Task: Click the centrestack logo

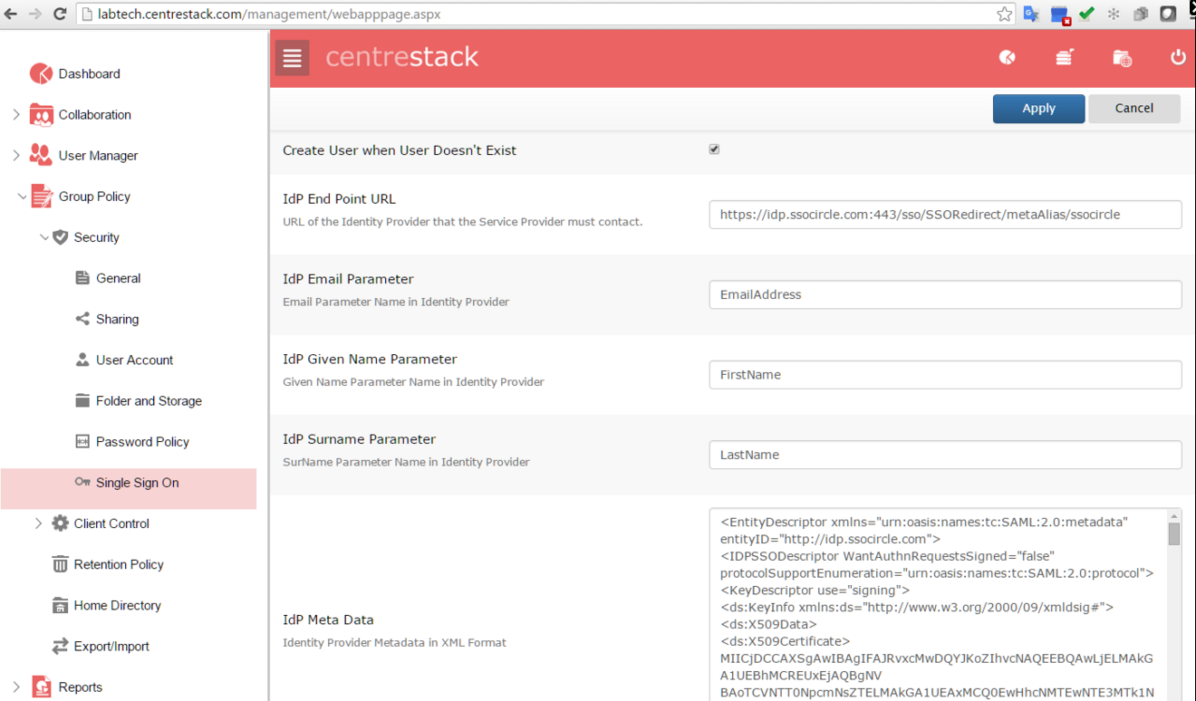Action: click(402, 57)
